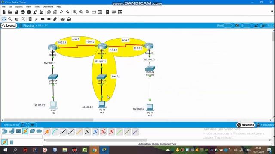
Task: Pick the Console cable curved line
Action: pyautogui.click(x=55, y=132)
